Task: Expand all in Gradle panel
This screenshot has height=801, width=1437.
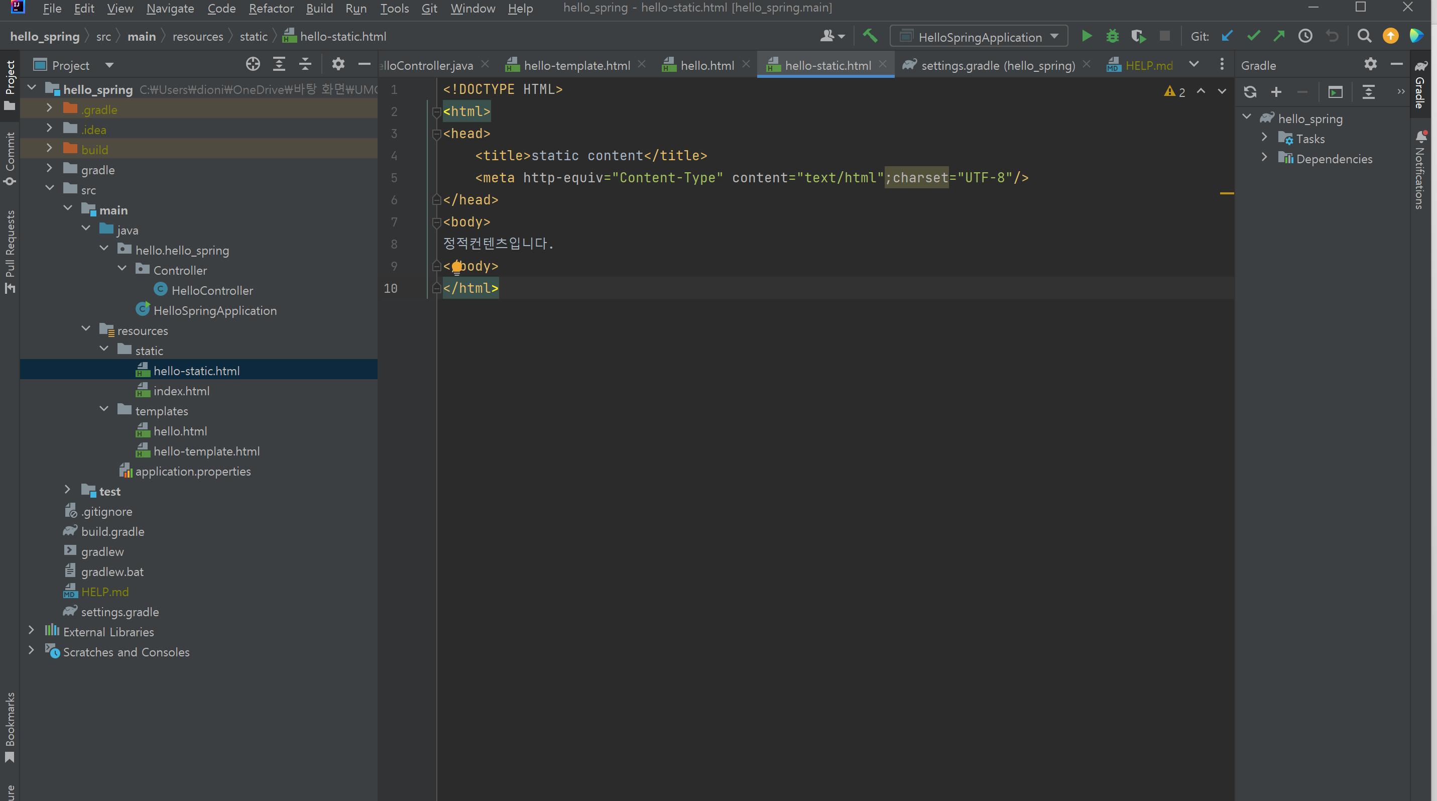Action: tap(1368, 92)
